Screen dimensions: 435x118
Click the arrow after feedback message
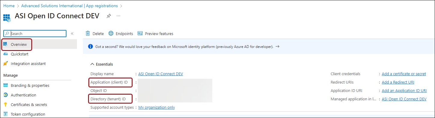277,47
